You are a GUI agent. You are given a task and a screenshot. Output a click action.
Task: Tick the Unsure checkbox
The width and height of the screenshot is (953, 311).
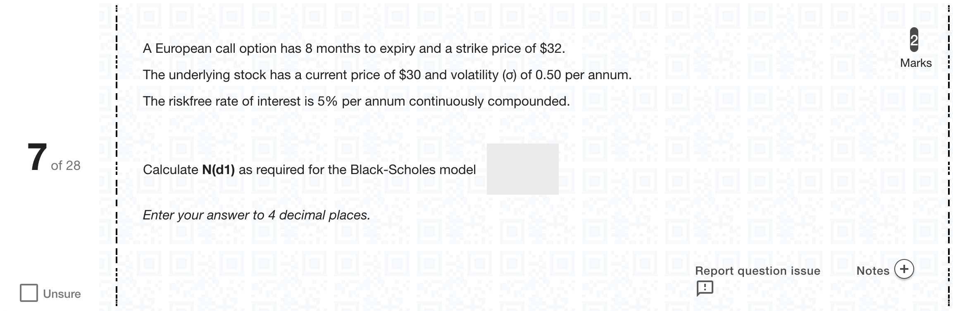coord(29,293)
